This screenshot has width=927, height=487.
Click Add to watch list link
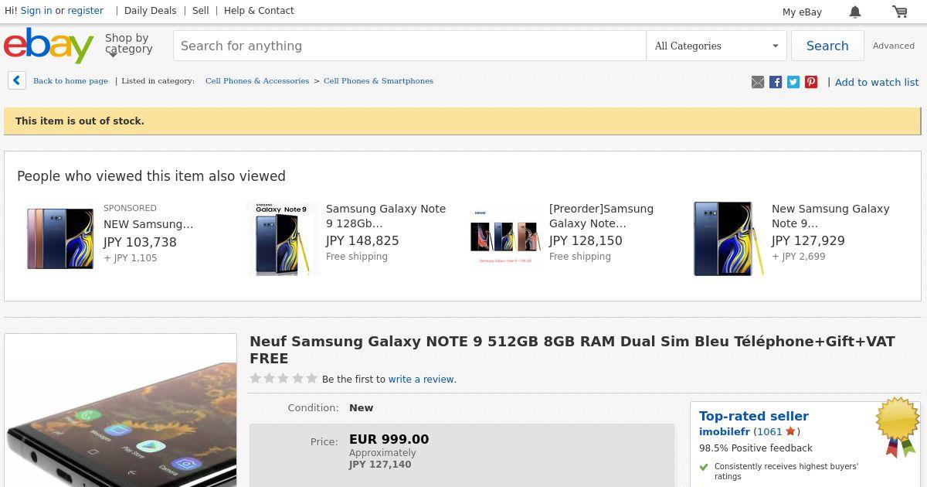click(877, 82)
